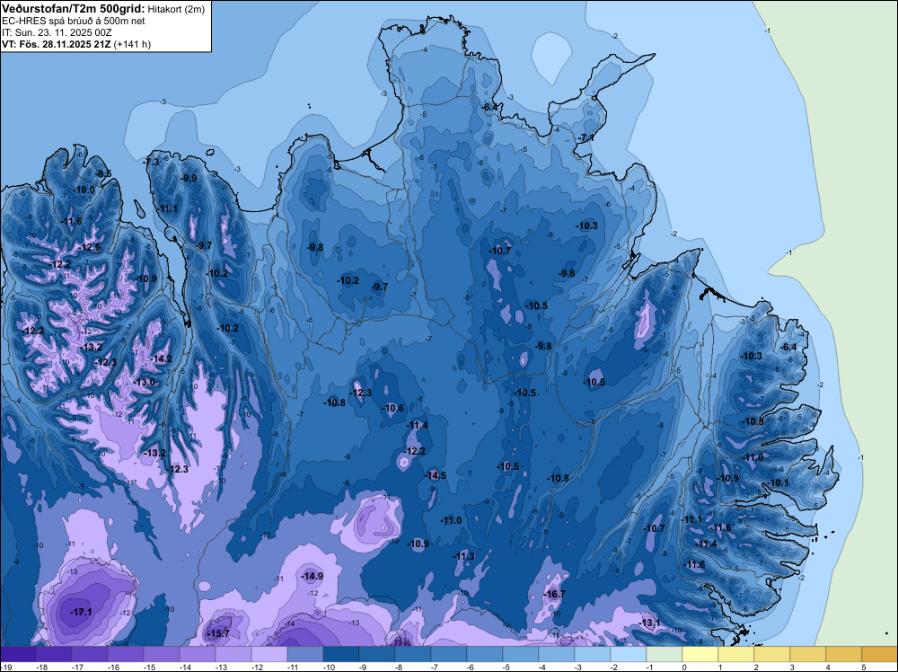898x672 pixels.
Task: Click the -16.7 temperature label
Action: coord(554,594)
